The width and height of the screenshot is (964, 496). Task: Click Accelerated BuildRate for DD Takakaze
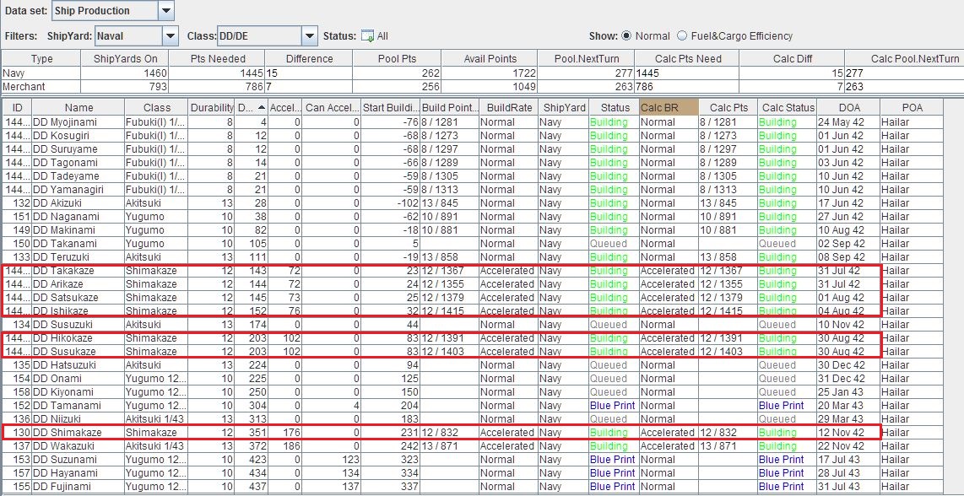[507, 271]
